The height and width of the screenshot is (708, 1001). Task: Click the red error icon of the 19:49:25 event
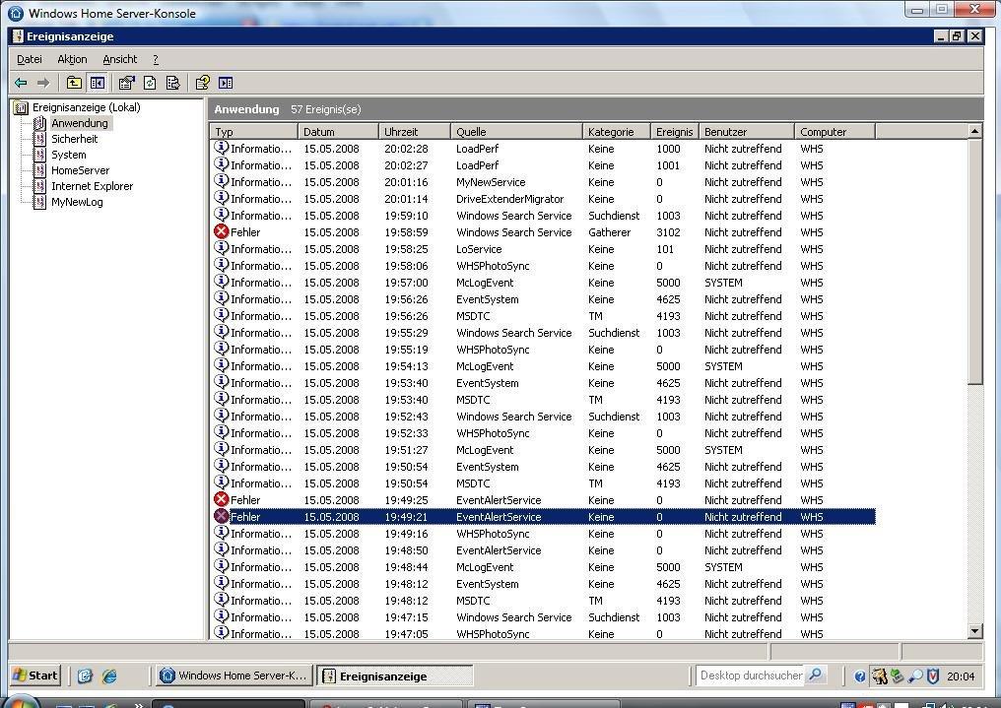tap(221, 500)
